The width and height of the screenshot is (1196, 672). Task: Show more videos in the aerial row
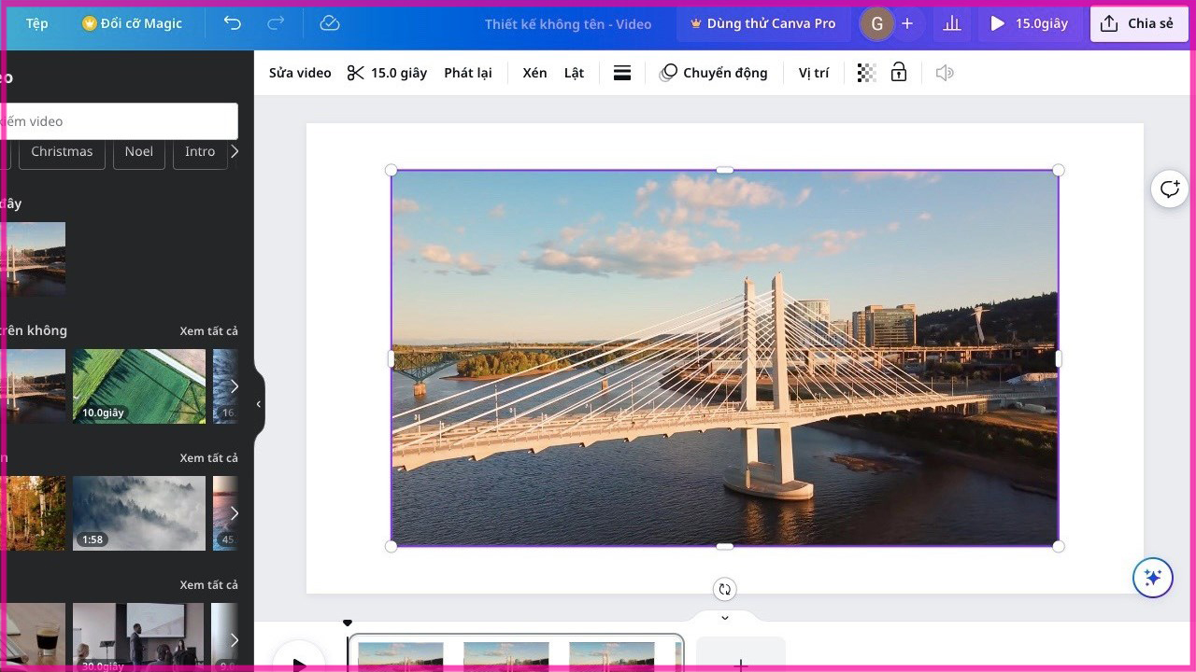[234, 386]
